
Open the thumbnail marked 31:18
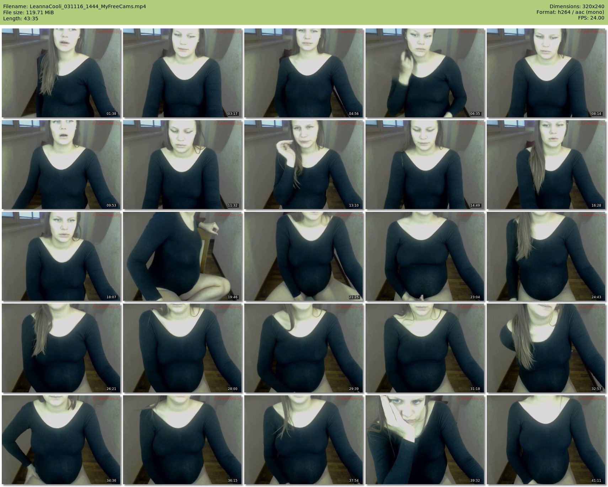(425, 348)
